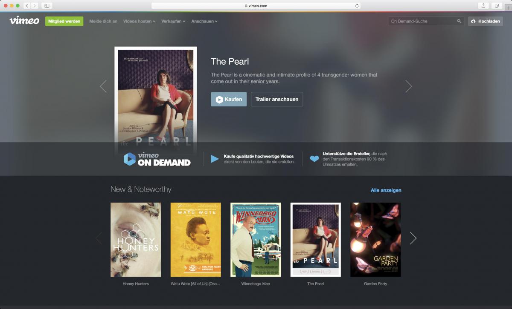Open the featured The Pearl poster
Screen dimensions: 512x309
tap(156, 98)
